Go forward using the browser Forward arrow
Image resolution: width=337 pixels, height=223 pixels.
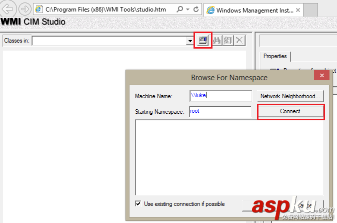[x=24, y=9]
